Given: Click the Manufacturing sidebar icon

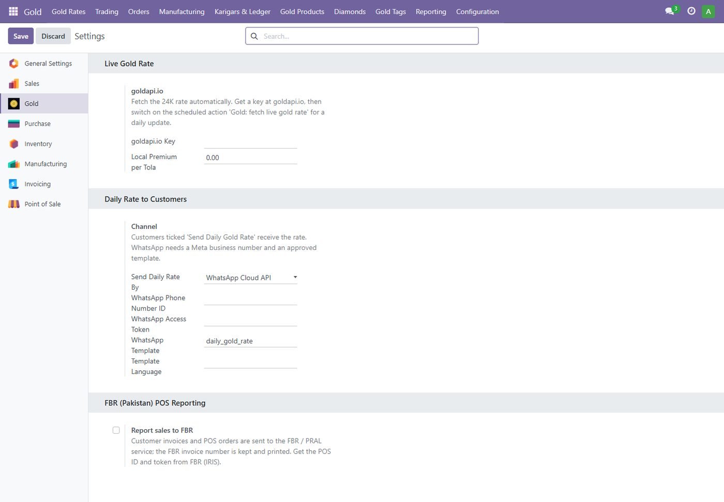Looking at the screenshot, I should click(14, 164).
